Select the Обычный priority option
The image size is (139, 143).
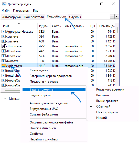point(103,106)
